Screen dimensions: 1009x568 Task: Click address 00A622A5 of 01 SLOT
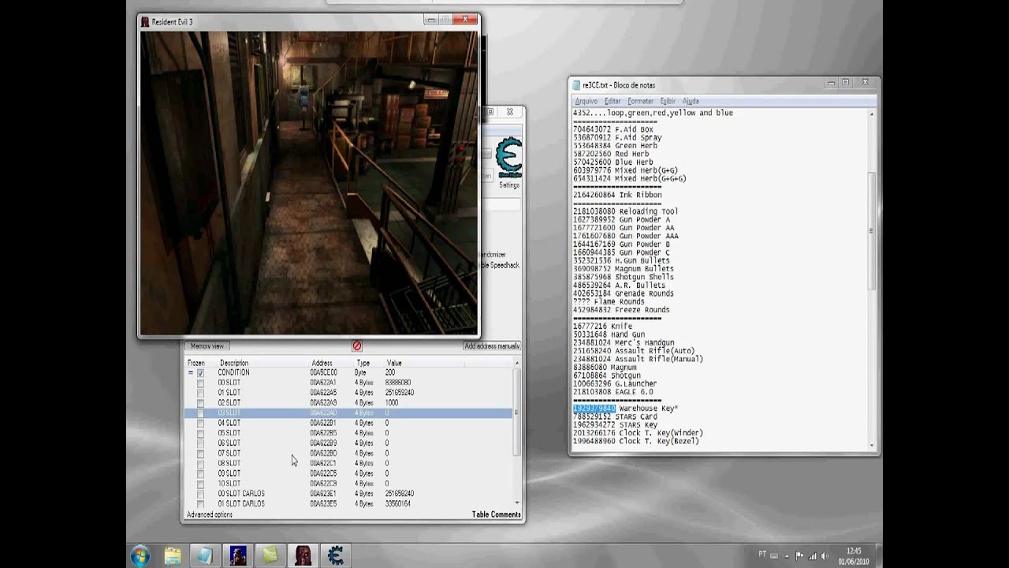click(323, 393)
